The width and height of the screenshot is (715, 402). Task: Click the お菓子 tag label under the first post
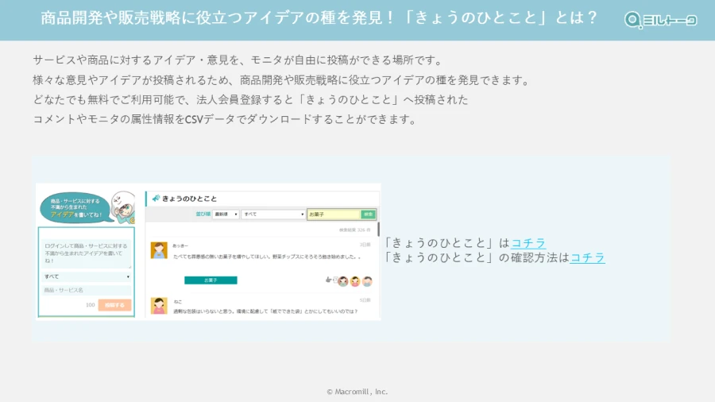point(211,280)
